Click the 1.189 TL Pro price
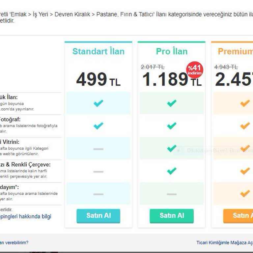 coord(171,80)
